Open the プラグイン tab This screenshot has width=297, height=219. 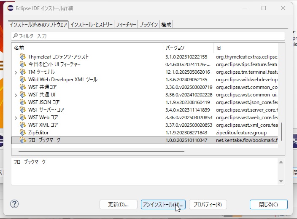pos(148,25)
